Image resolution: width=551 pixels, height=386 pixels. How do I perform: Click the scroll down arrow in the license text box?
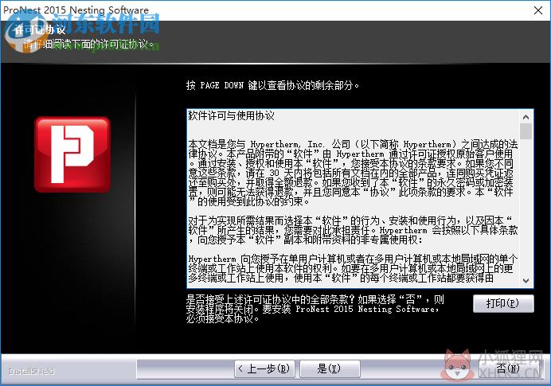pos(526,280)
